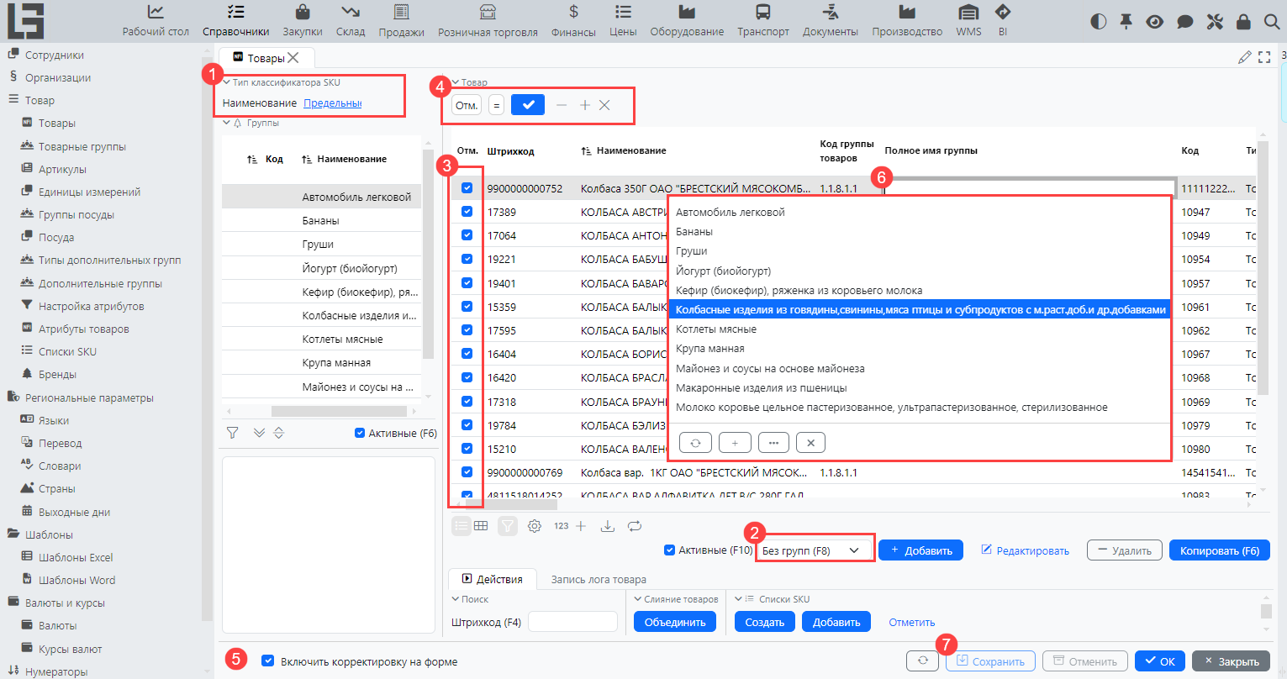Click the download export icon below table

(608, 526)
